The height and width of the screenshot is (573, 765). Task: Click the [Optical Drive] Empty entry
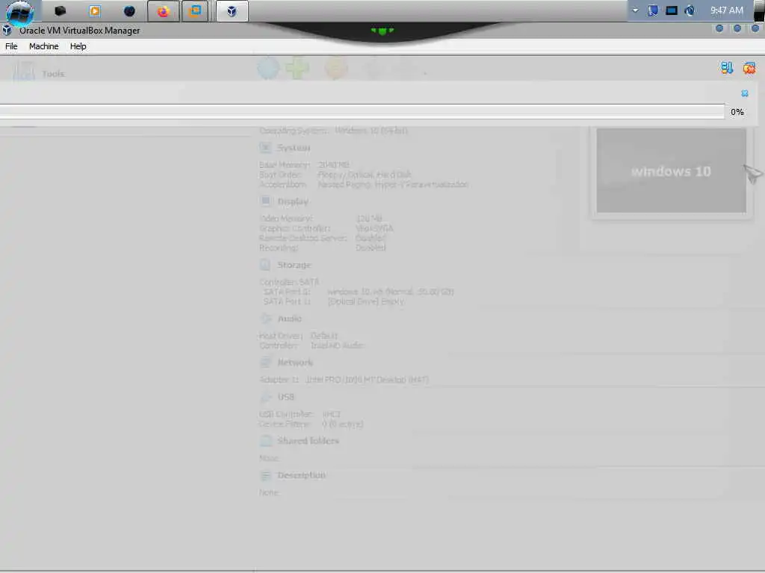366,301
